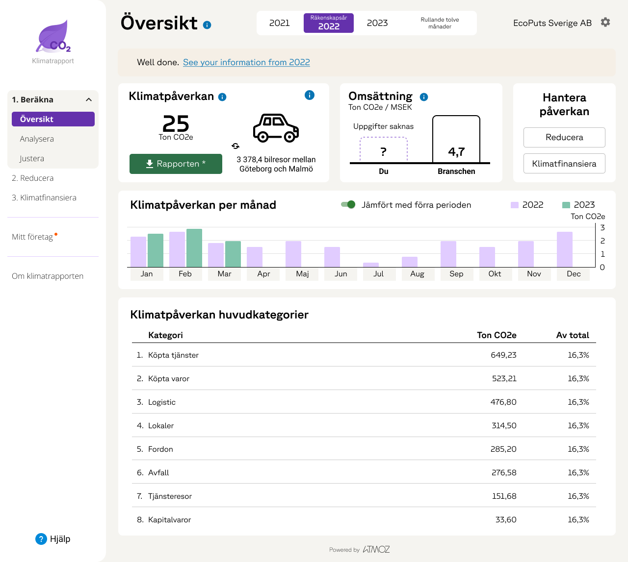
Task: Click the Hjälp question mark icon
Action: 41,539
